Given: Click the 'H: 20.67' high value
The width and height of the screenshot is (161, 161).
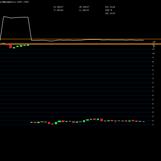Looking at the screenshot, I should coord(84,7).
